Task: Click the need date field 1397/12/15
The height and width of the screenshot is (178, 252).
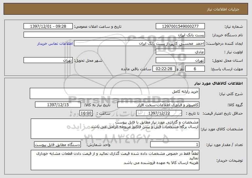Action: (x=58, y=105)
